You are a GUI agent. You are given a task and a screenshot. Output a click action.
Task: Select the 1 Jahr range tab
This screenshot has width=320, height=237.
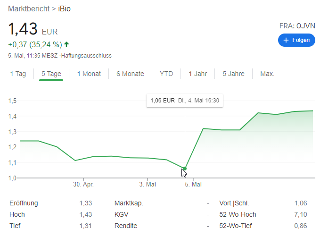(198, 74)
